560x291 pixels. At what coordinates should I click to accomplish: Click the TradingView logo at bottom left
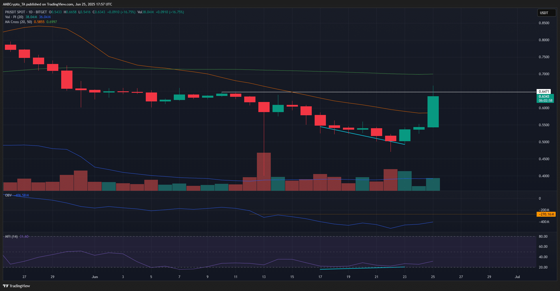click(16, 286)
